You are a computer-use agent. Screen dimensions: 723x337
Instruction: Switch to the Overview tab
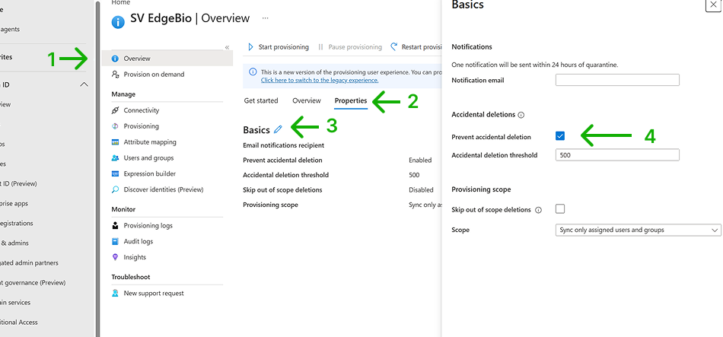coord(307,100)
